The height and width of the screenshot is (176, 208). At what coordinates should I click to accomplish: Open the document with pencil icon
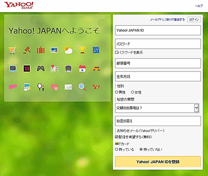(27, 87)
